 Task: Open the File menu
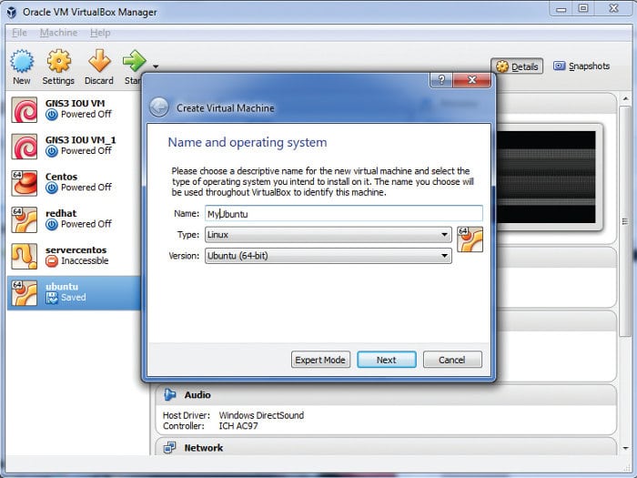tap(19, 33)
